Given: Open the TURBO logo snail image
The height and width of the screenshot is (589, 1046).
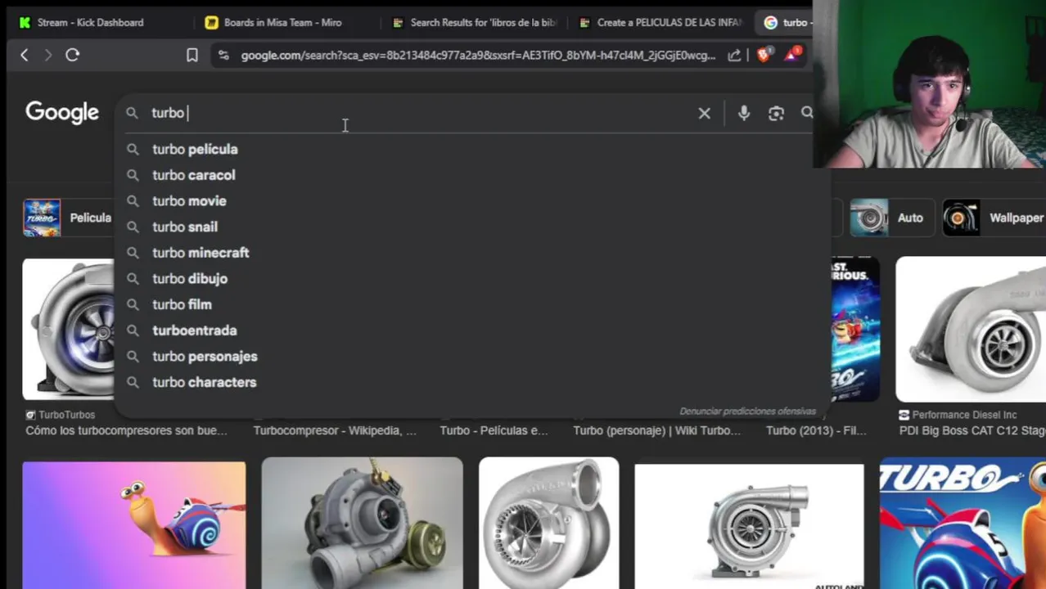Looking at the screenshot, I should 963,524.
